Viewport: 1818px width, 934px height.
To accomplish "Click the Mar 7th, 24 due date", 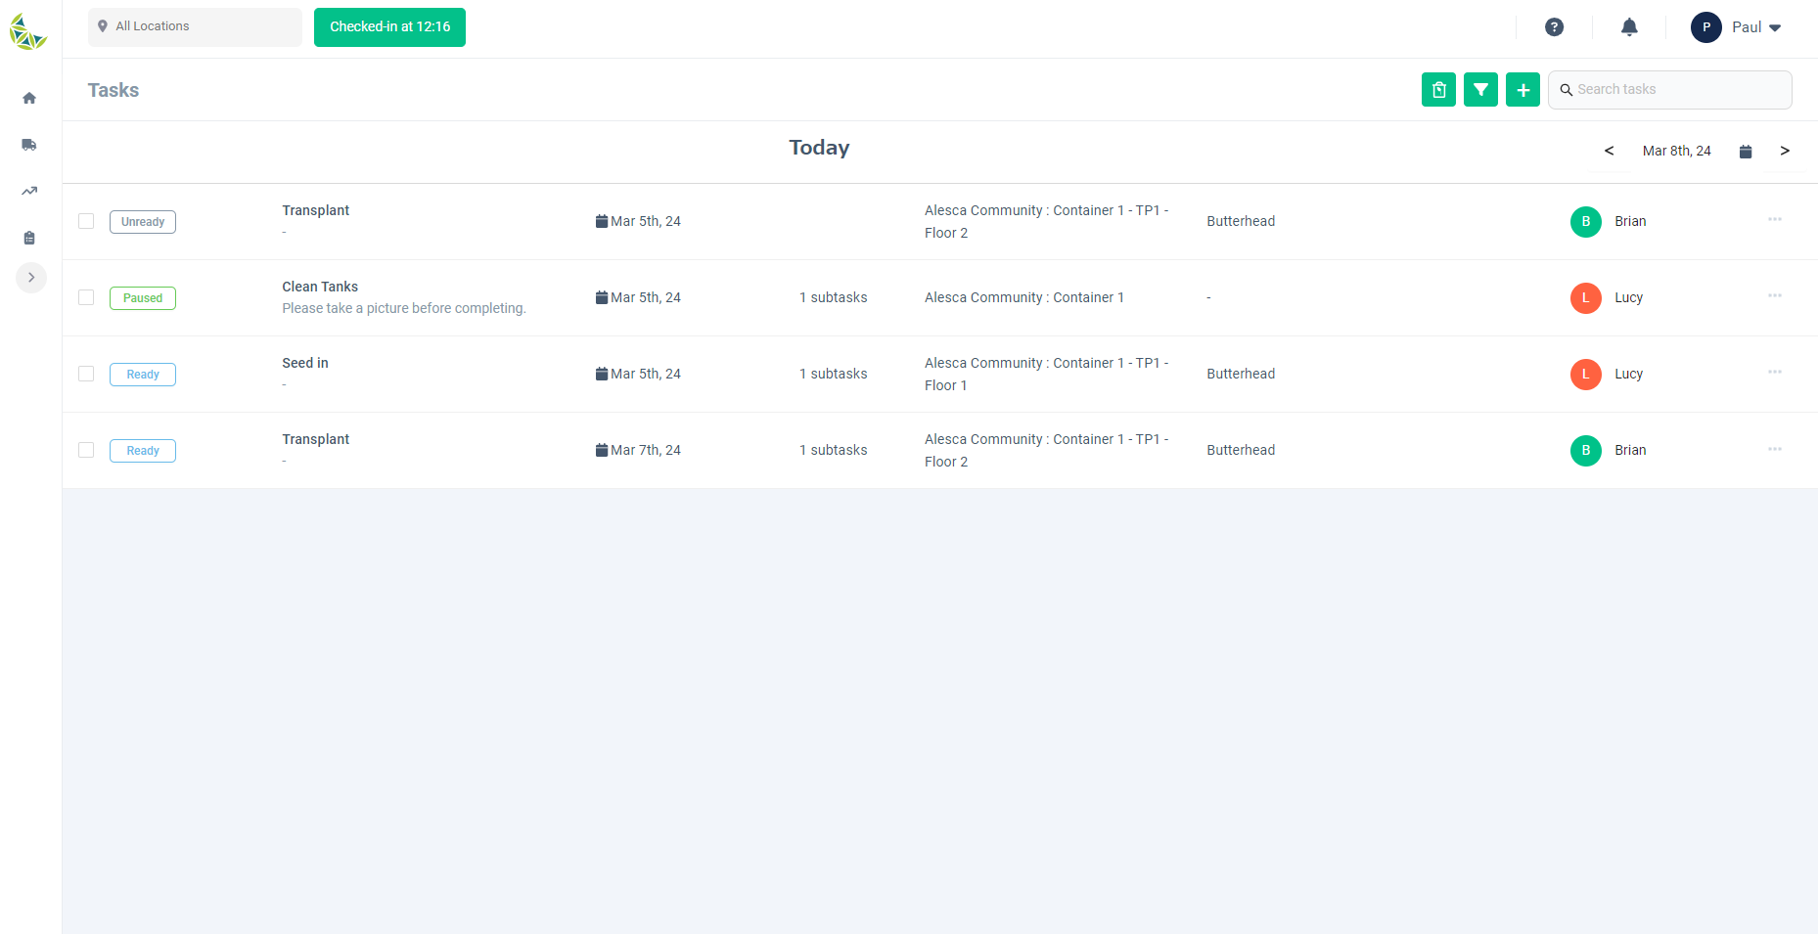I will coord(646,450).
